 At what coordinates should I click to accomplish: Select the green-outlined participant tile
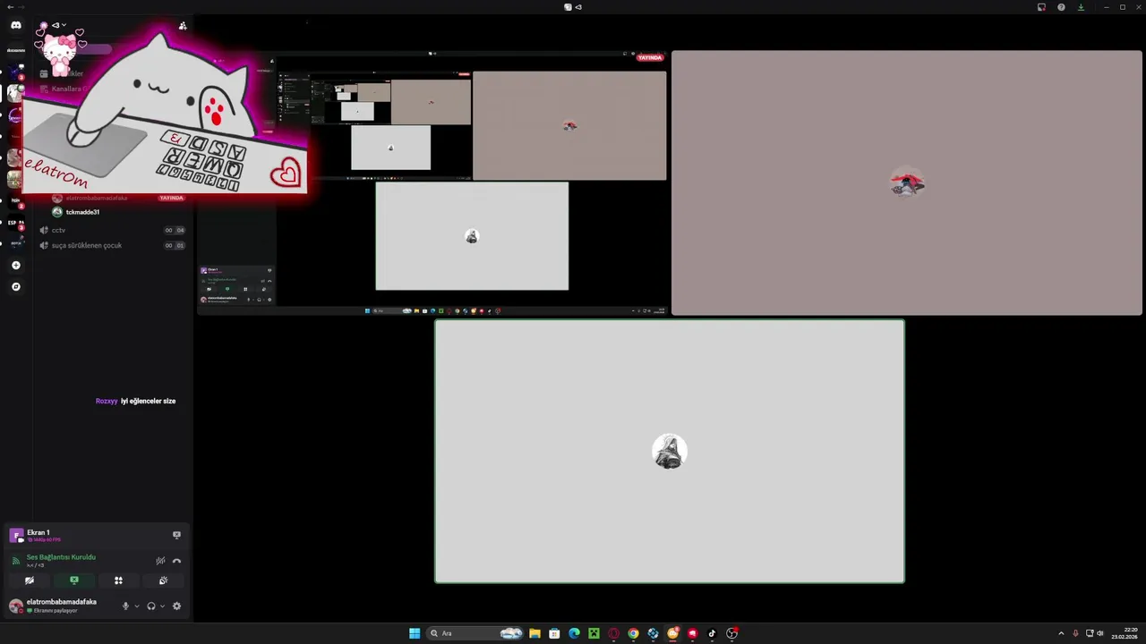(x=670, y=451)
